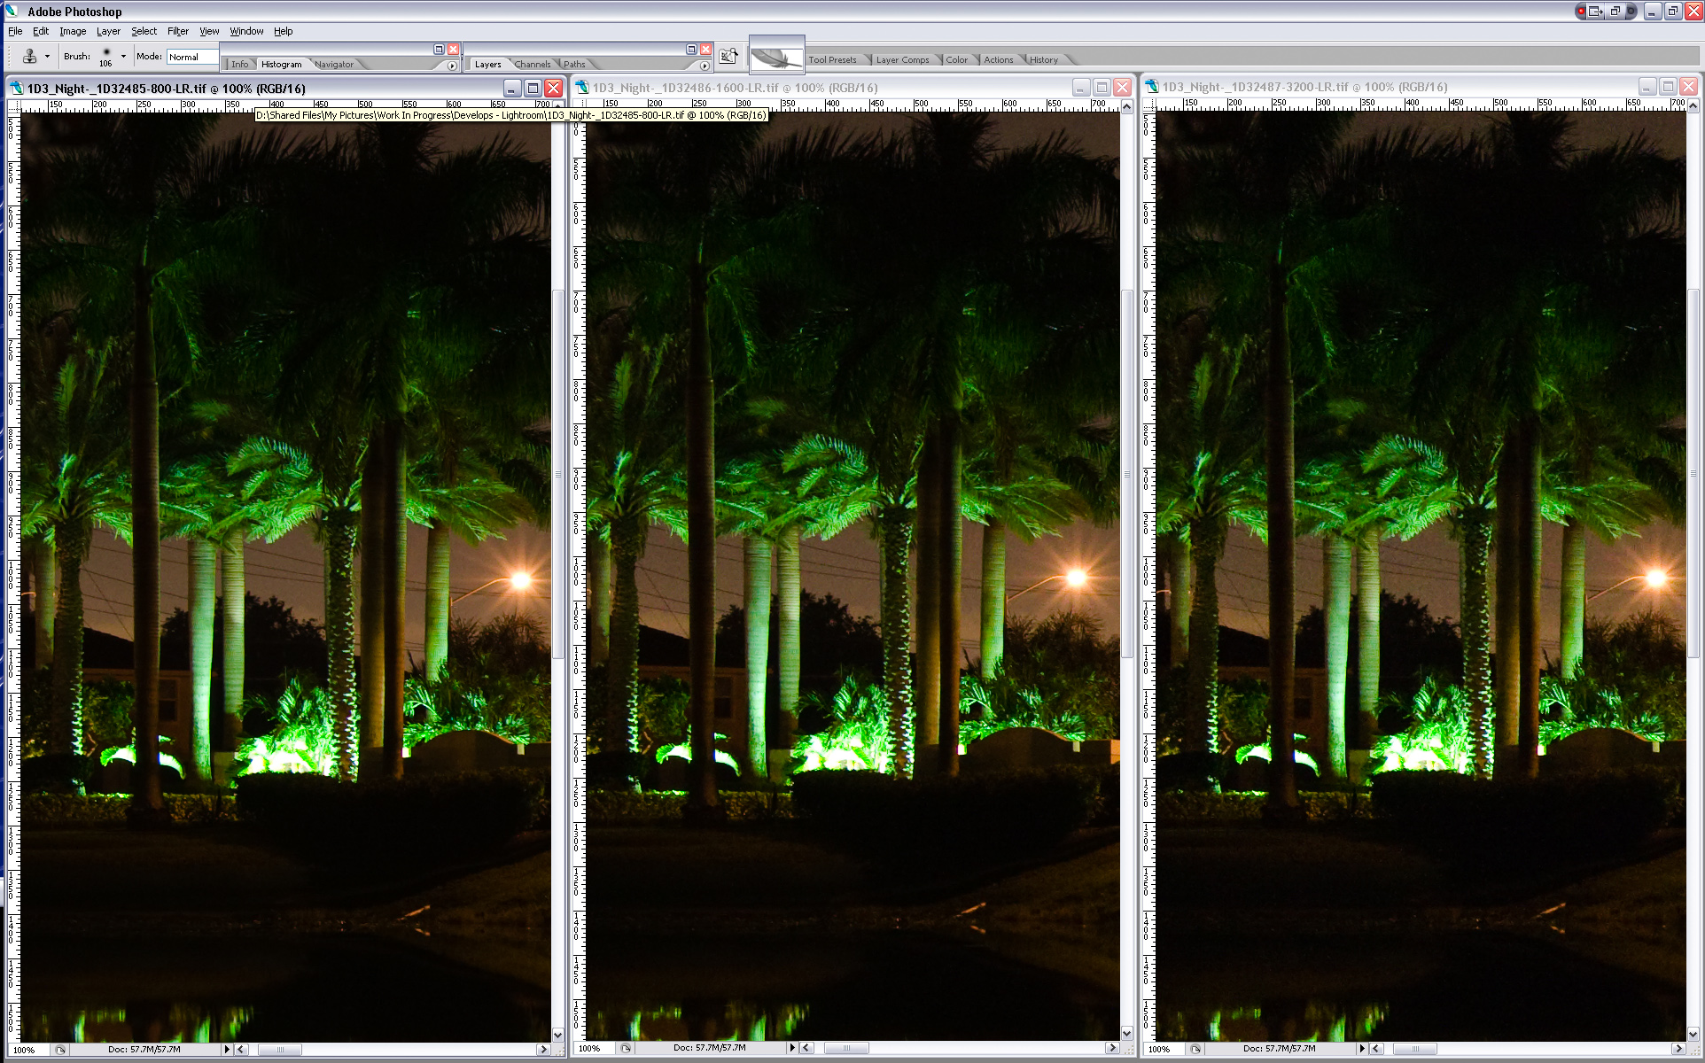Screen dimensions: 1705x1063
Task: Click the Version Cue status icon in 1600-LR window
Action: pos(626,1048)
